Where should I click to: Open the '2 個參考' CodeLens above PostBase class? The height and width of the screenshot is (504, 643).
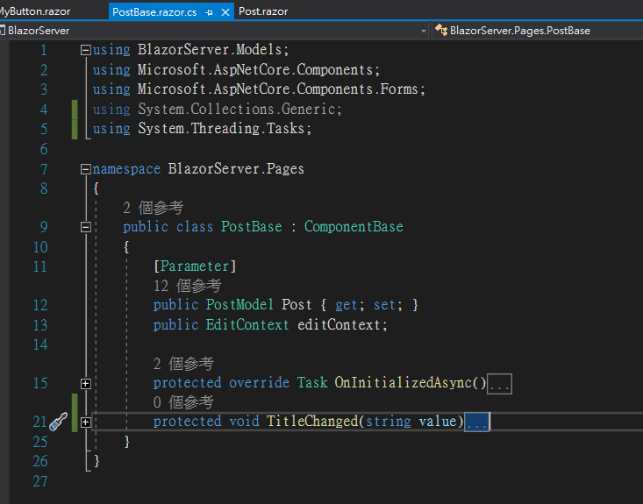(153, 208)
